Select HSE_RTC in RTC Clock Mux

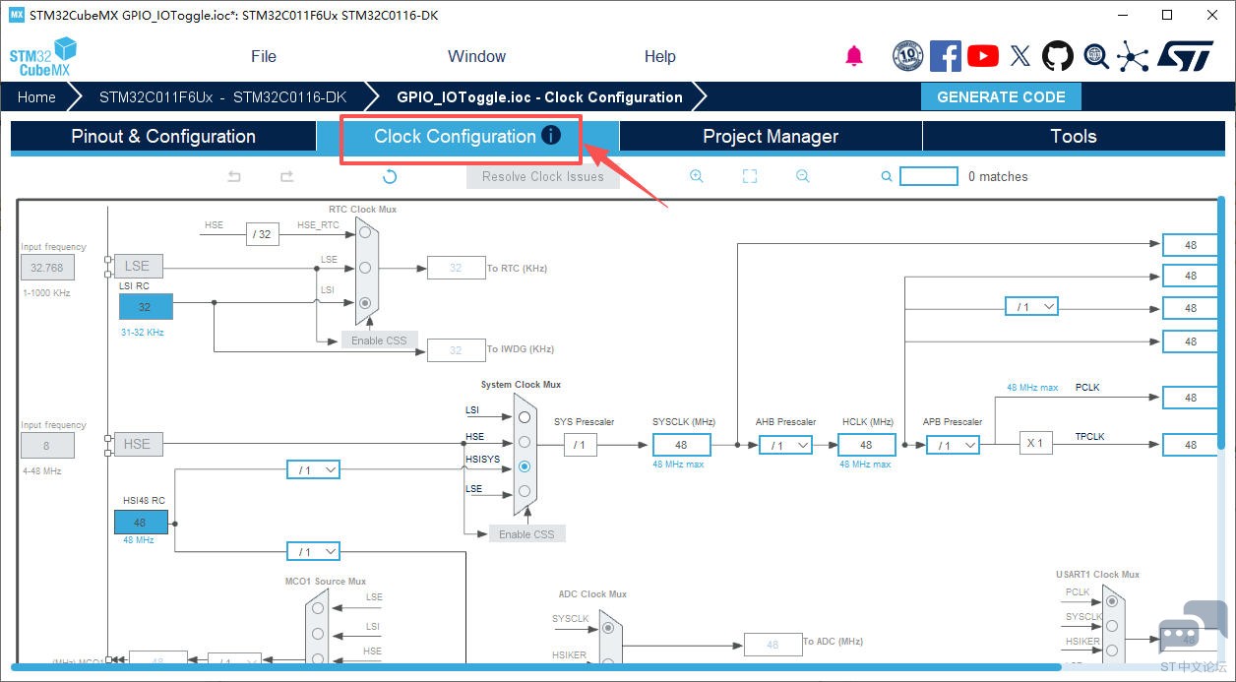pos(365,233)
